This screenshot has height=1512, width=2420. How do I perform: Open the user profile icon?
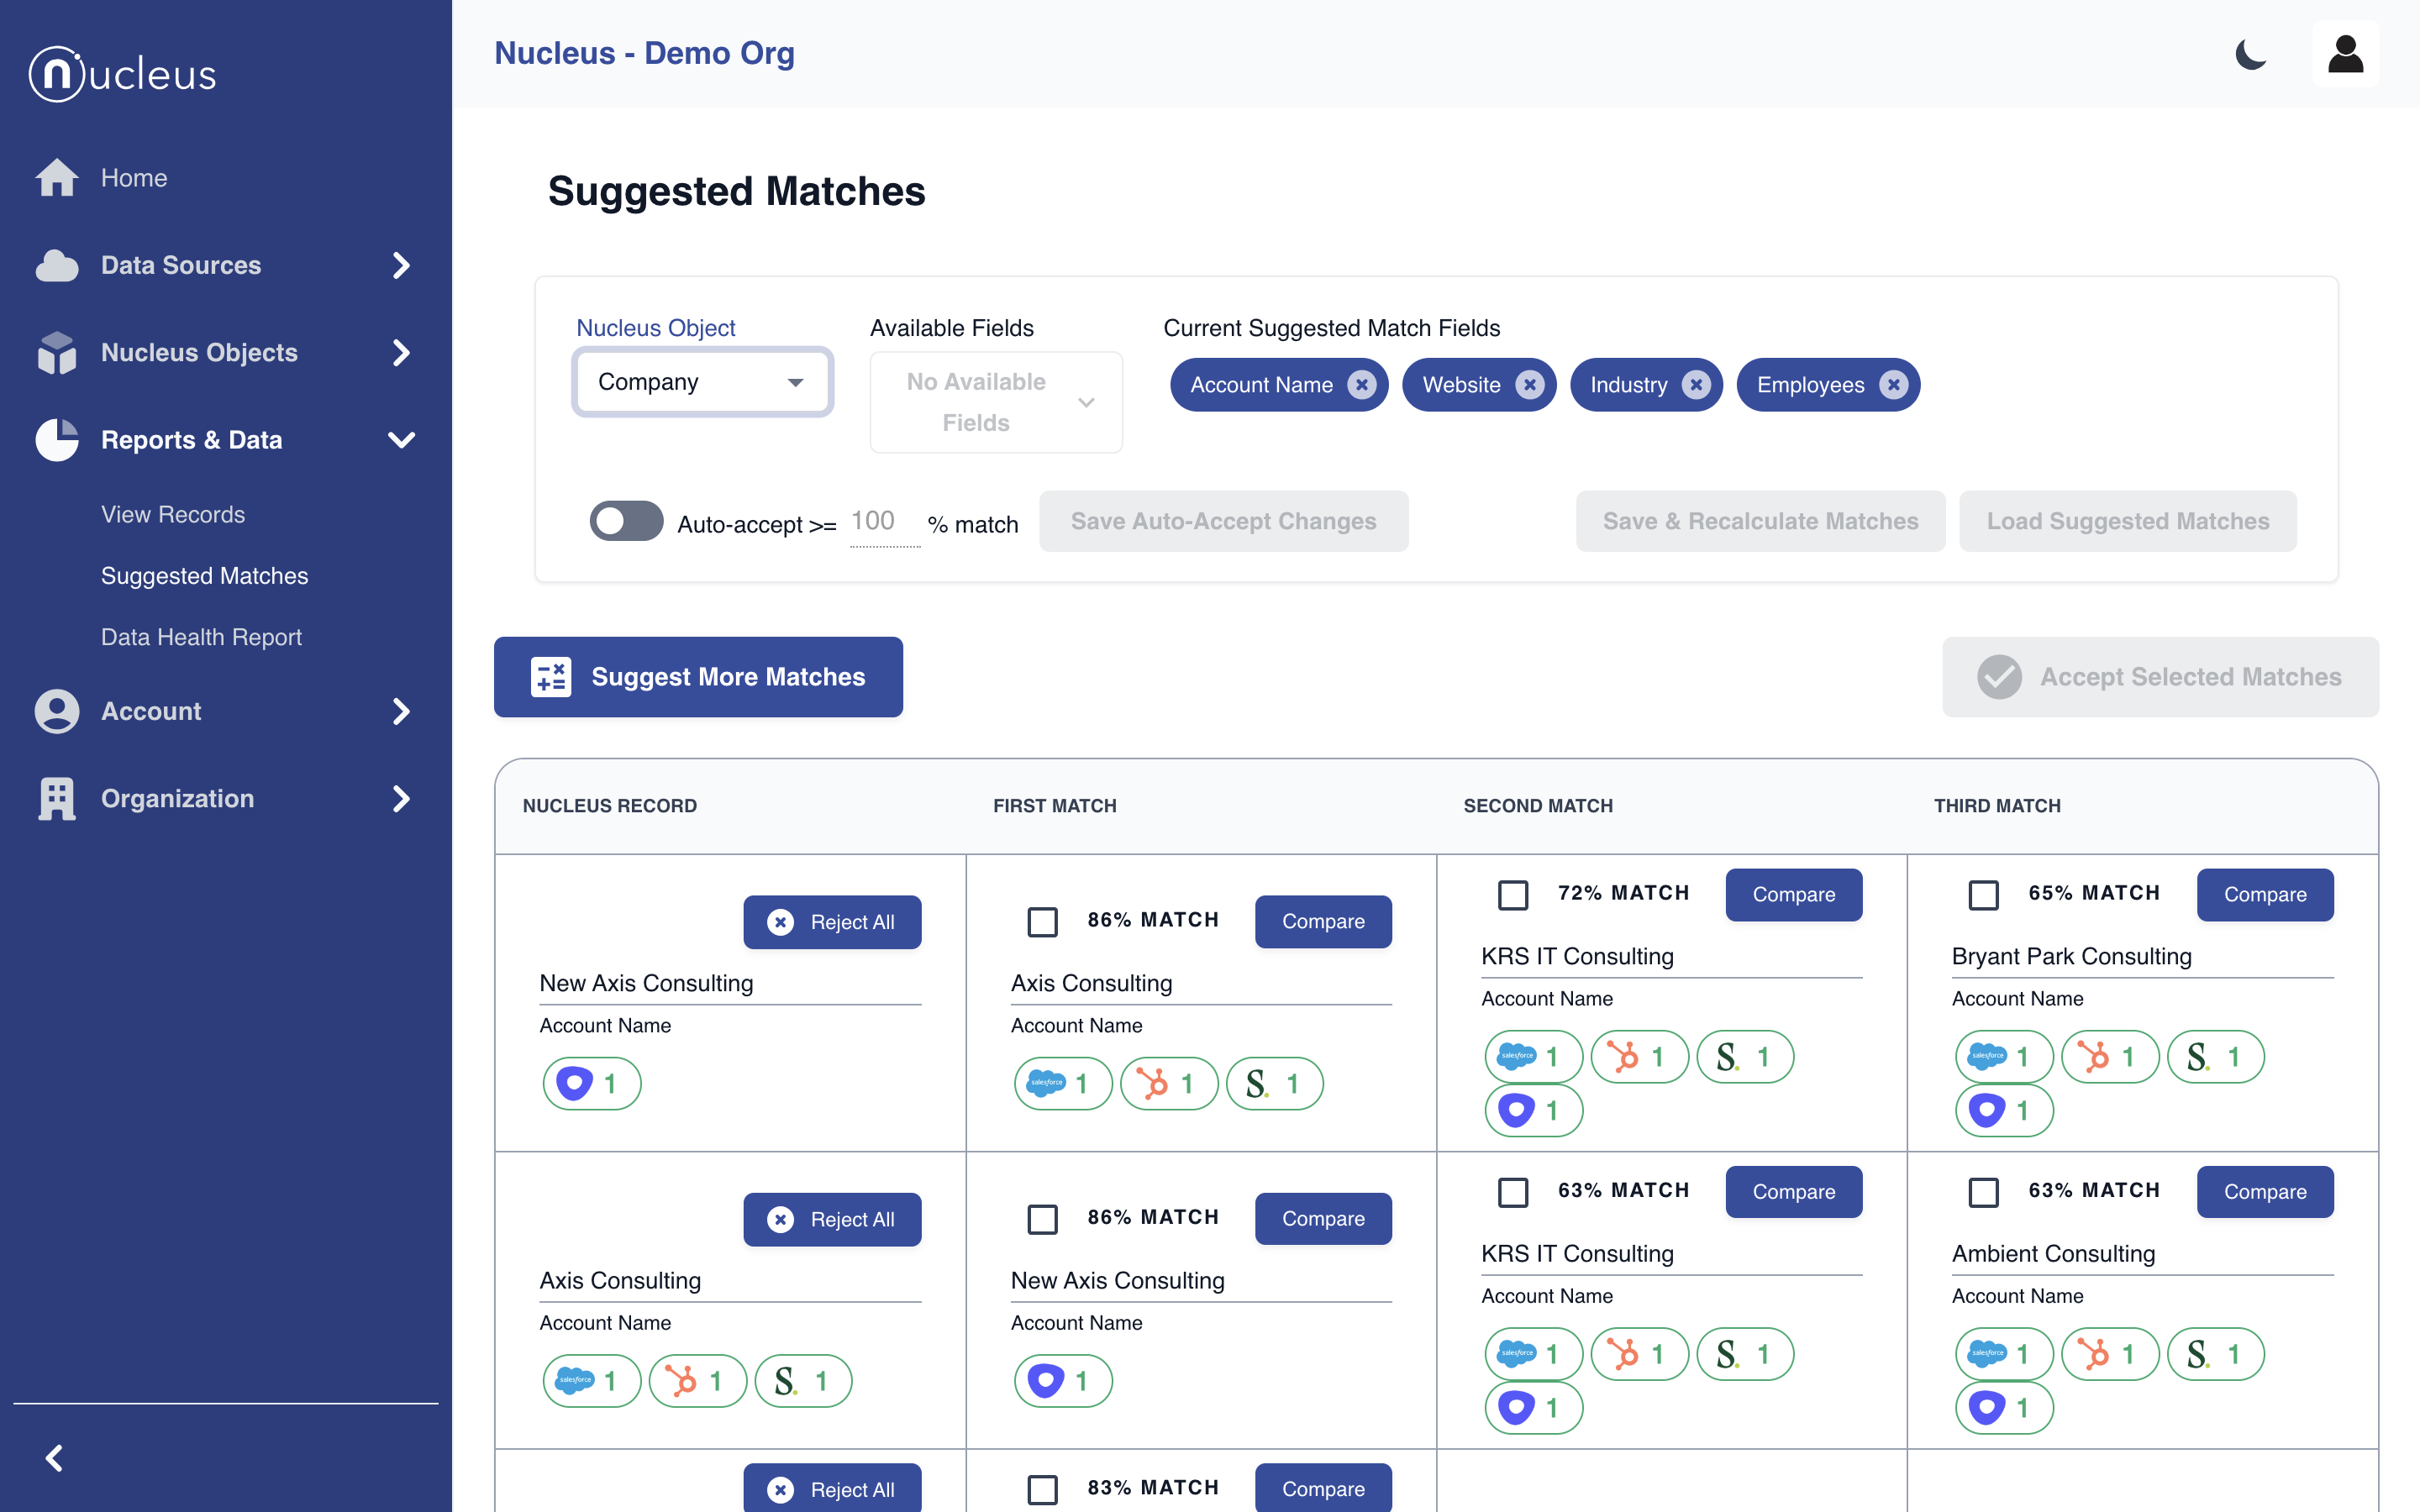(x=2344, y=54)
